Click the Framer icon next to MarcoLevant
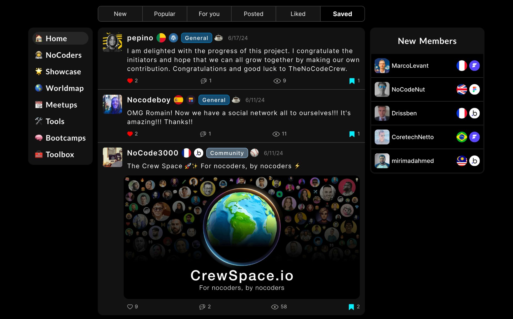Viewport: 513px width, 319px height. coord(474,66)
